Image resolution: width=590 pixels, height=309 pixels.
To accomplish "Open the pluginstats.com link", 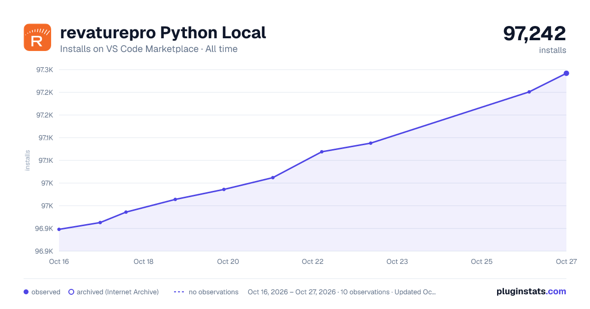I will tap(531, 291).
